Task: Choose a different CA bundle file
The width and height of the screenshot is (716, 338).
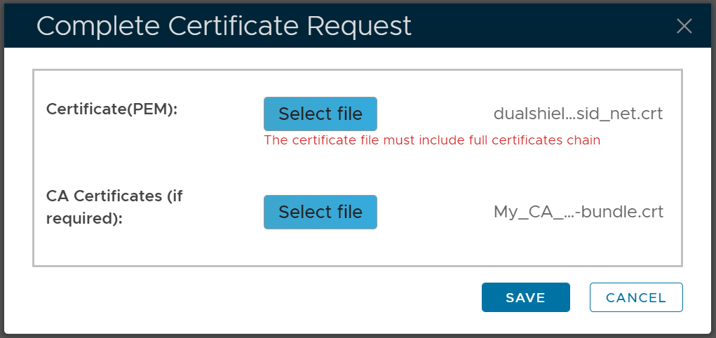Action: [320, 212]
